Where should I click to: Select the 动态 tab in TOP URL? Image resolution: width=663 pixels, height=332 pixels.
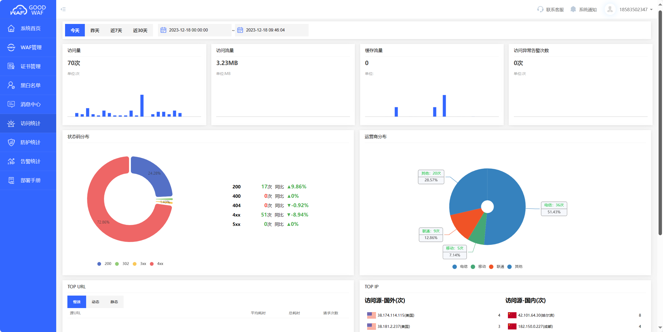(x=95, y=302)
